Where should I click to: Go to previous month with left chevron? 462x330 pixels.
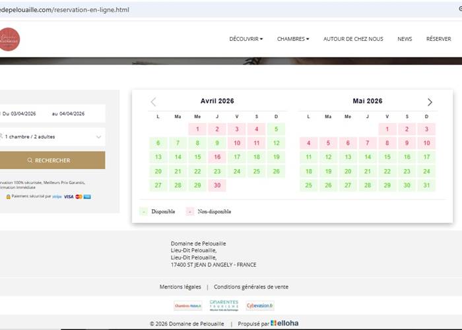pyautogui.click(x=154, y=102)
